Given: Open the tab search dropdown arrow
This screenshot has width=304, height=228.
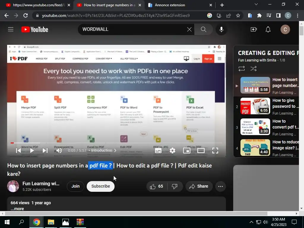Looking at the screenshot, I should point(256,4).
